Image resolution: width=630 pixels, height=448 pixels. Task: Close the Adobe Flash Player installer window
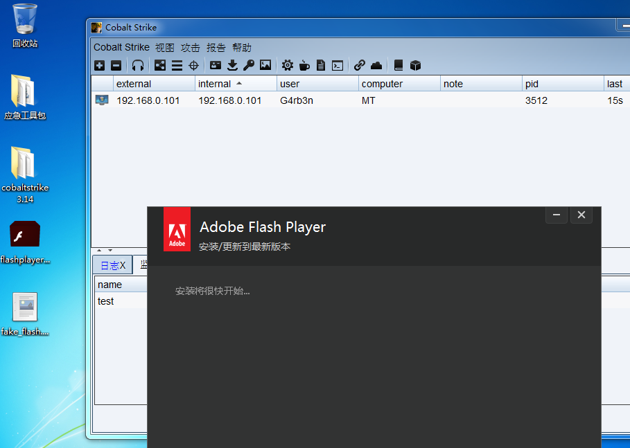pyautogui.click(x=581, y=215)
